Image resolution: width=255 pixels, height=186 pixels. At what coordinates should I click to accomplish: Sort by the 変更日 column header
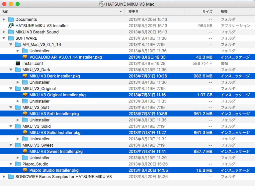pos(155,12)
